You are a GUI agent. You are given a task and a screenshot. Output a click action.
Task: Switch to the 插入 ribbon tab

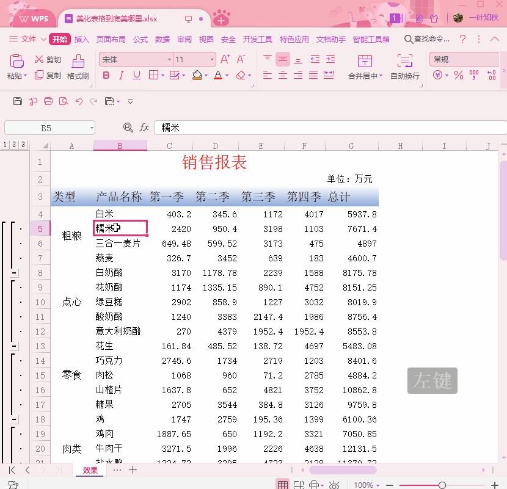[x=82, y=39]
